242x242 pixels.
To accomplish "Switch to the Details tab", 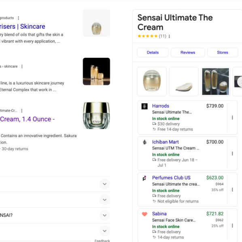I will pyautogui.click(x=153, y=53).
